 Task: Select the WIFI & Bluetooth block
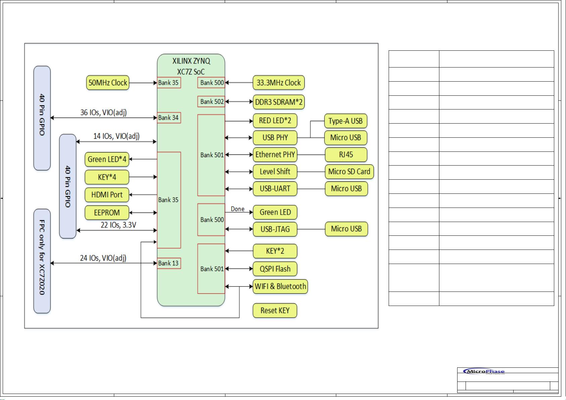tap(280, 286)
